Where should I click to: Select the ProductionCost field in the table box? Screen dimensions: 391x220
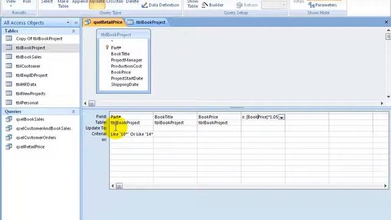coord(126,66)
